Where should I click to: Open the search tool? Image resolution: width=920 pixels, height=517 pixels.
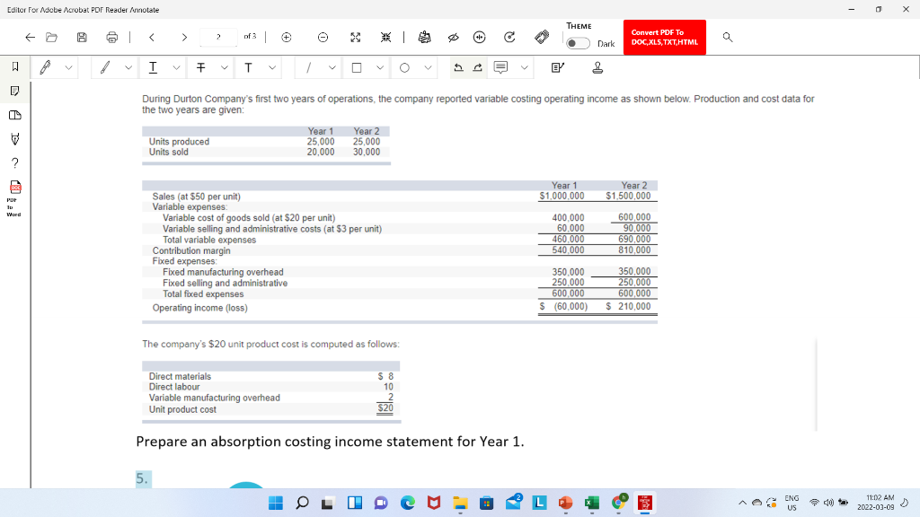click(726, 38)
